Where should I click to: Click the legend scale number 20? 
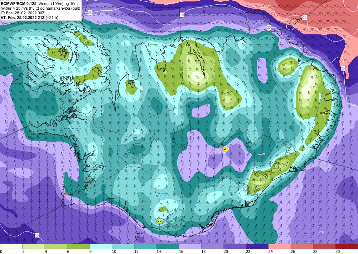coord(226,252)
